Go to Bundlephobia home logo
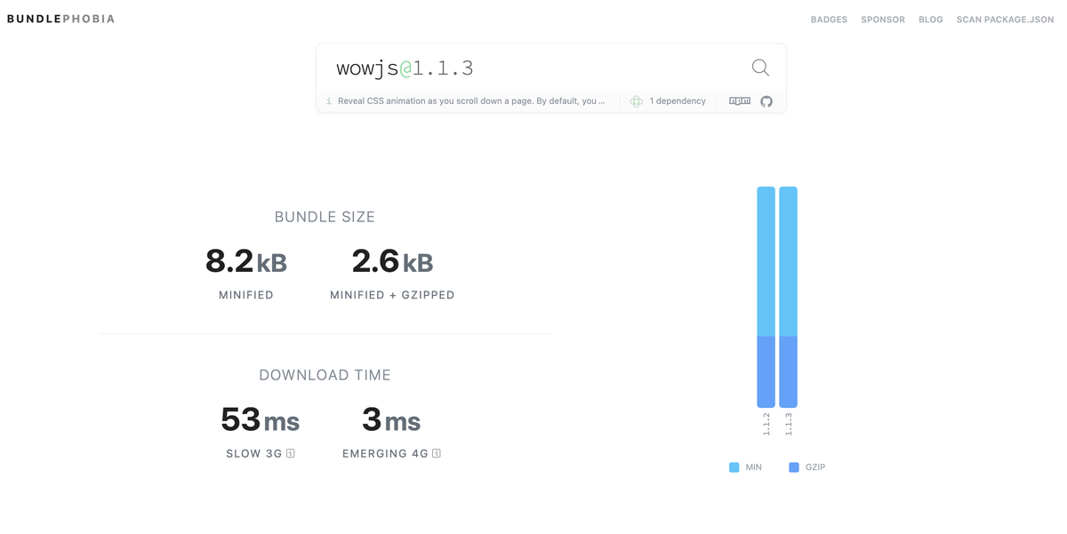The image size is (1067, 534). point(60,19)
